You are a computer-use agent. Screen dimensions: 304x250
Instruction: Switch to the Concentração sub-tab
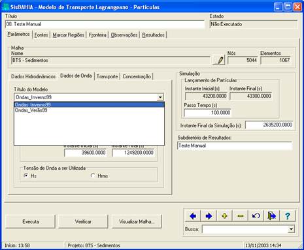click(137, 76)
